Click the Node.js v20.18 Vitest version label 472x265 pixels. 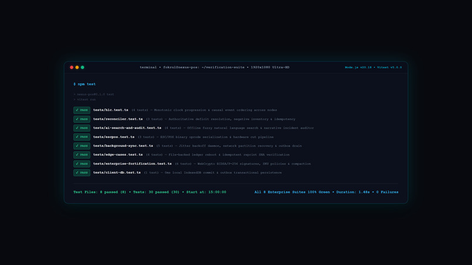(373, 67)
